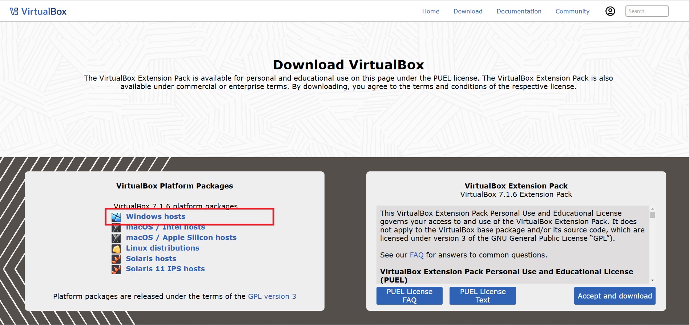Open the Community menu item
The image size is (689, 325).
(x=572, y=11)
